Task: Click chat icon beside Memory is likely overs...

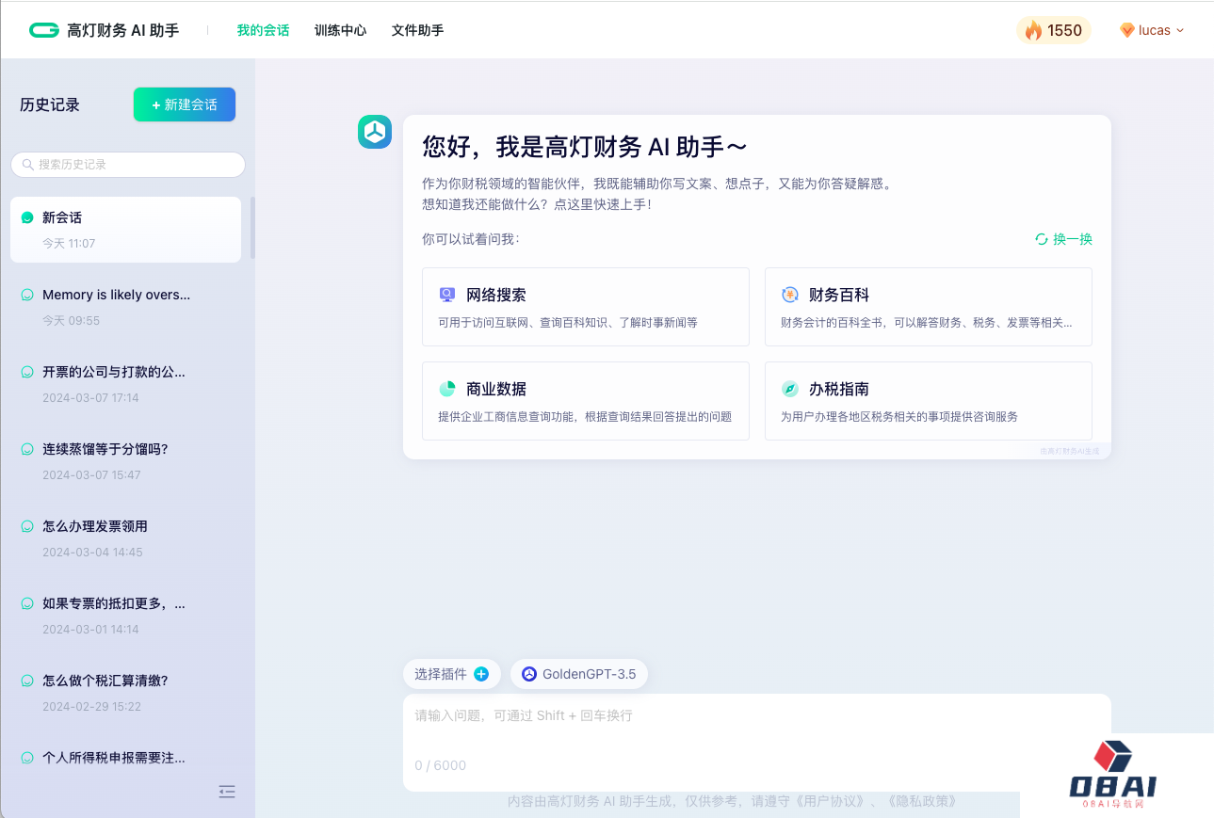Action: coord(27,295)
